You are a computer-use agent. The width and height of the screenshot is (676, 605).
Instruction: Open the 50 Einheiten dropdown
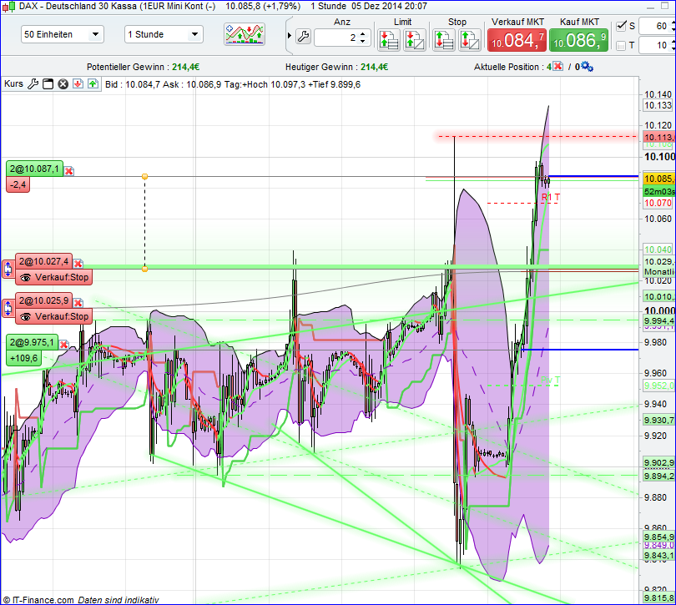point(62,34)
